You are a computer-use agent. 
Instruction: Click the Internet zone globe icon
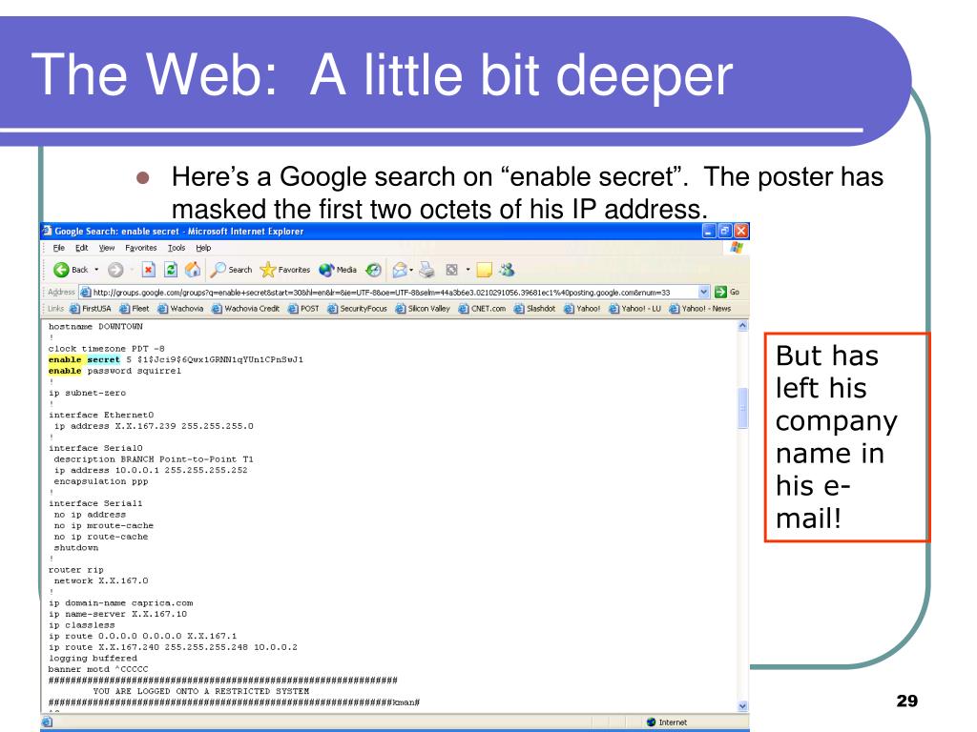click(x=651, y=722)
